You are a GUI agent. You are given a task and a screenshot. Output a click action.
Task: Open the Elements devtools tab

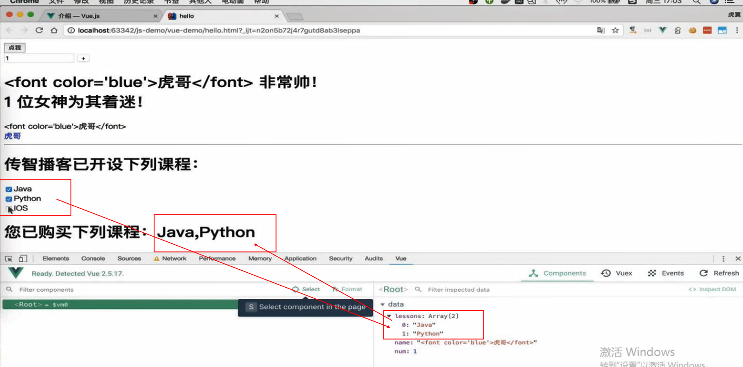(x=56, y=258)
